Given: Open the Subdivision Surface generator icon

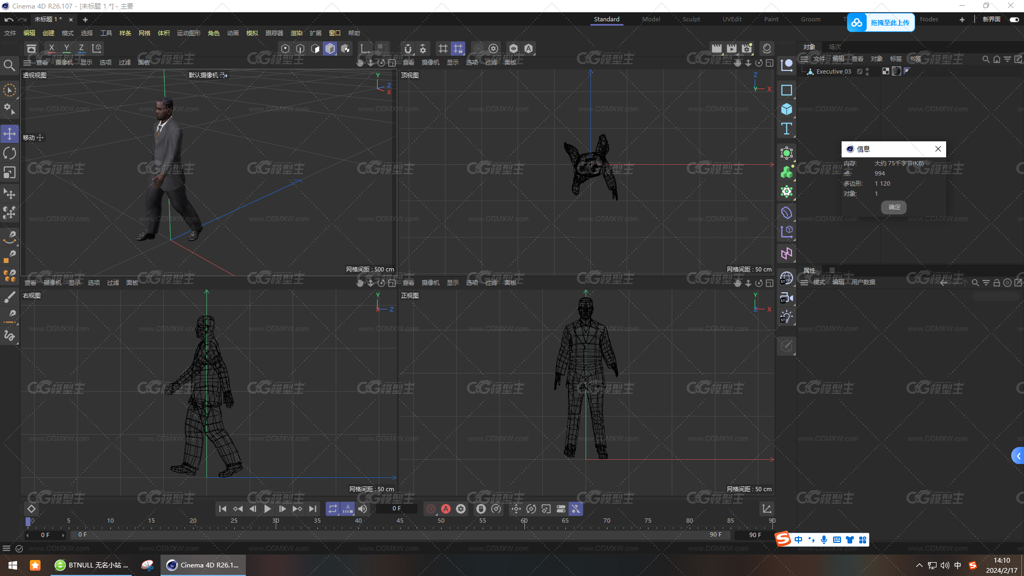Looking at the screenshot, I should (x=787, y=154).
